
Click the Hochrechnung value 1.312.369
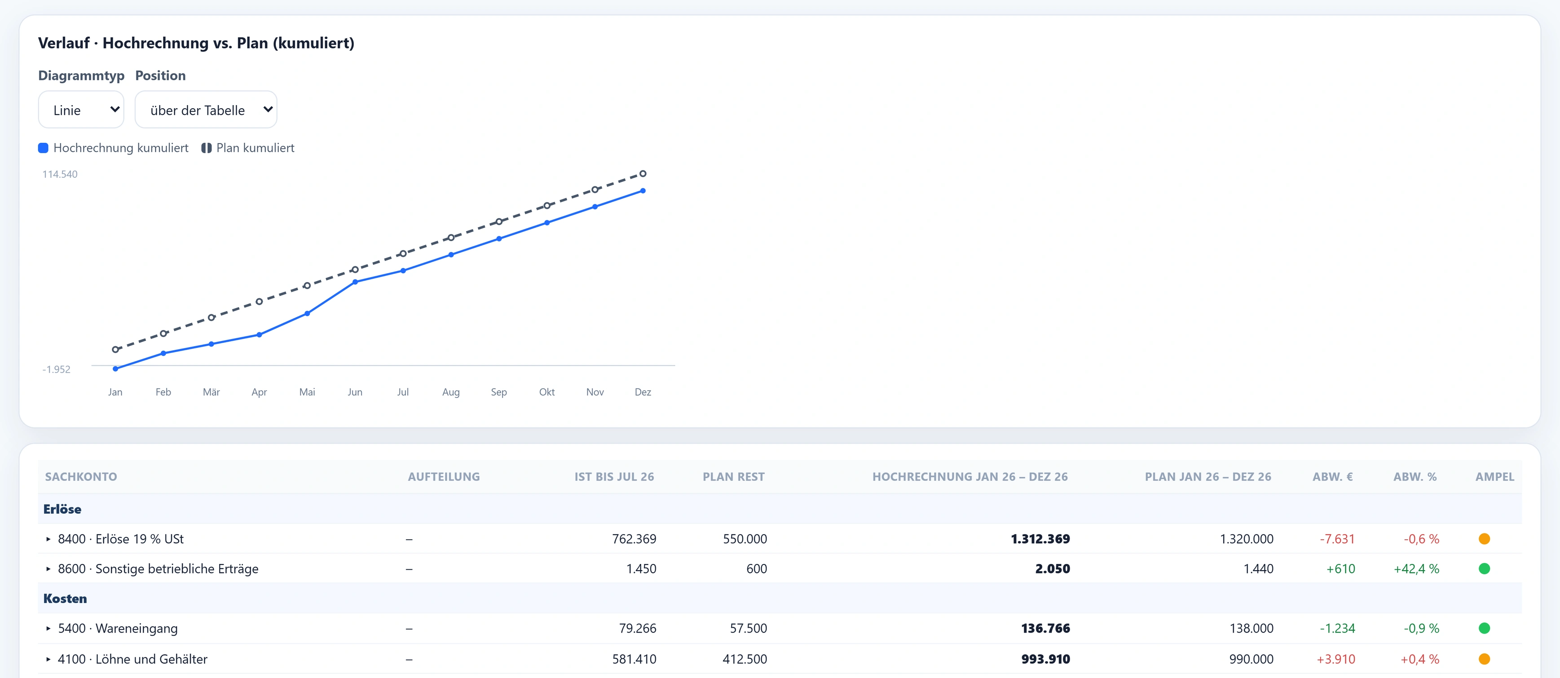(1040, 539)
